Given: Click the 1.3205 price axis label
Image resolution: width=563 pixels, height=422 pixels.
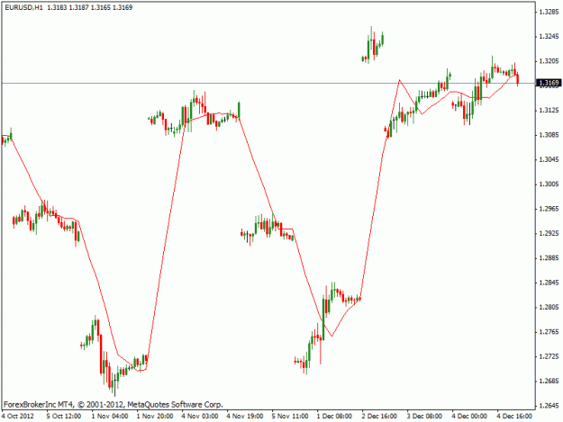Looking at the screenshot, I should pyautogui.click(x=549, y=61).
